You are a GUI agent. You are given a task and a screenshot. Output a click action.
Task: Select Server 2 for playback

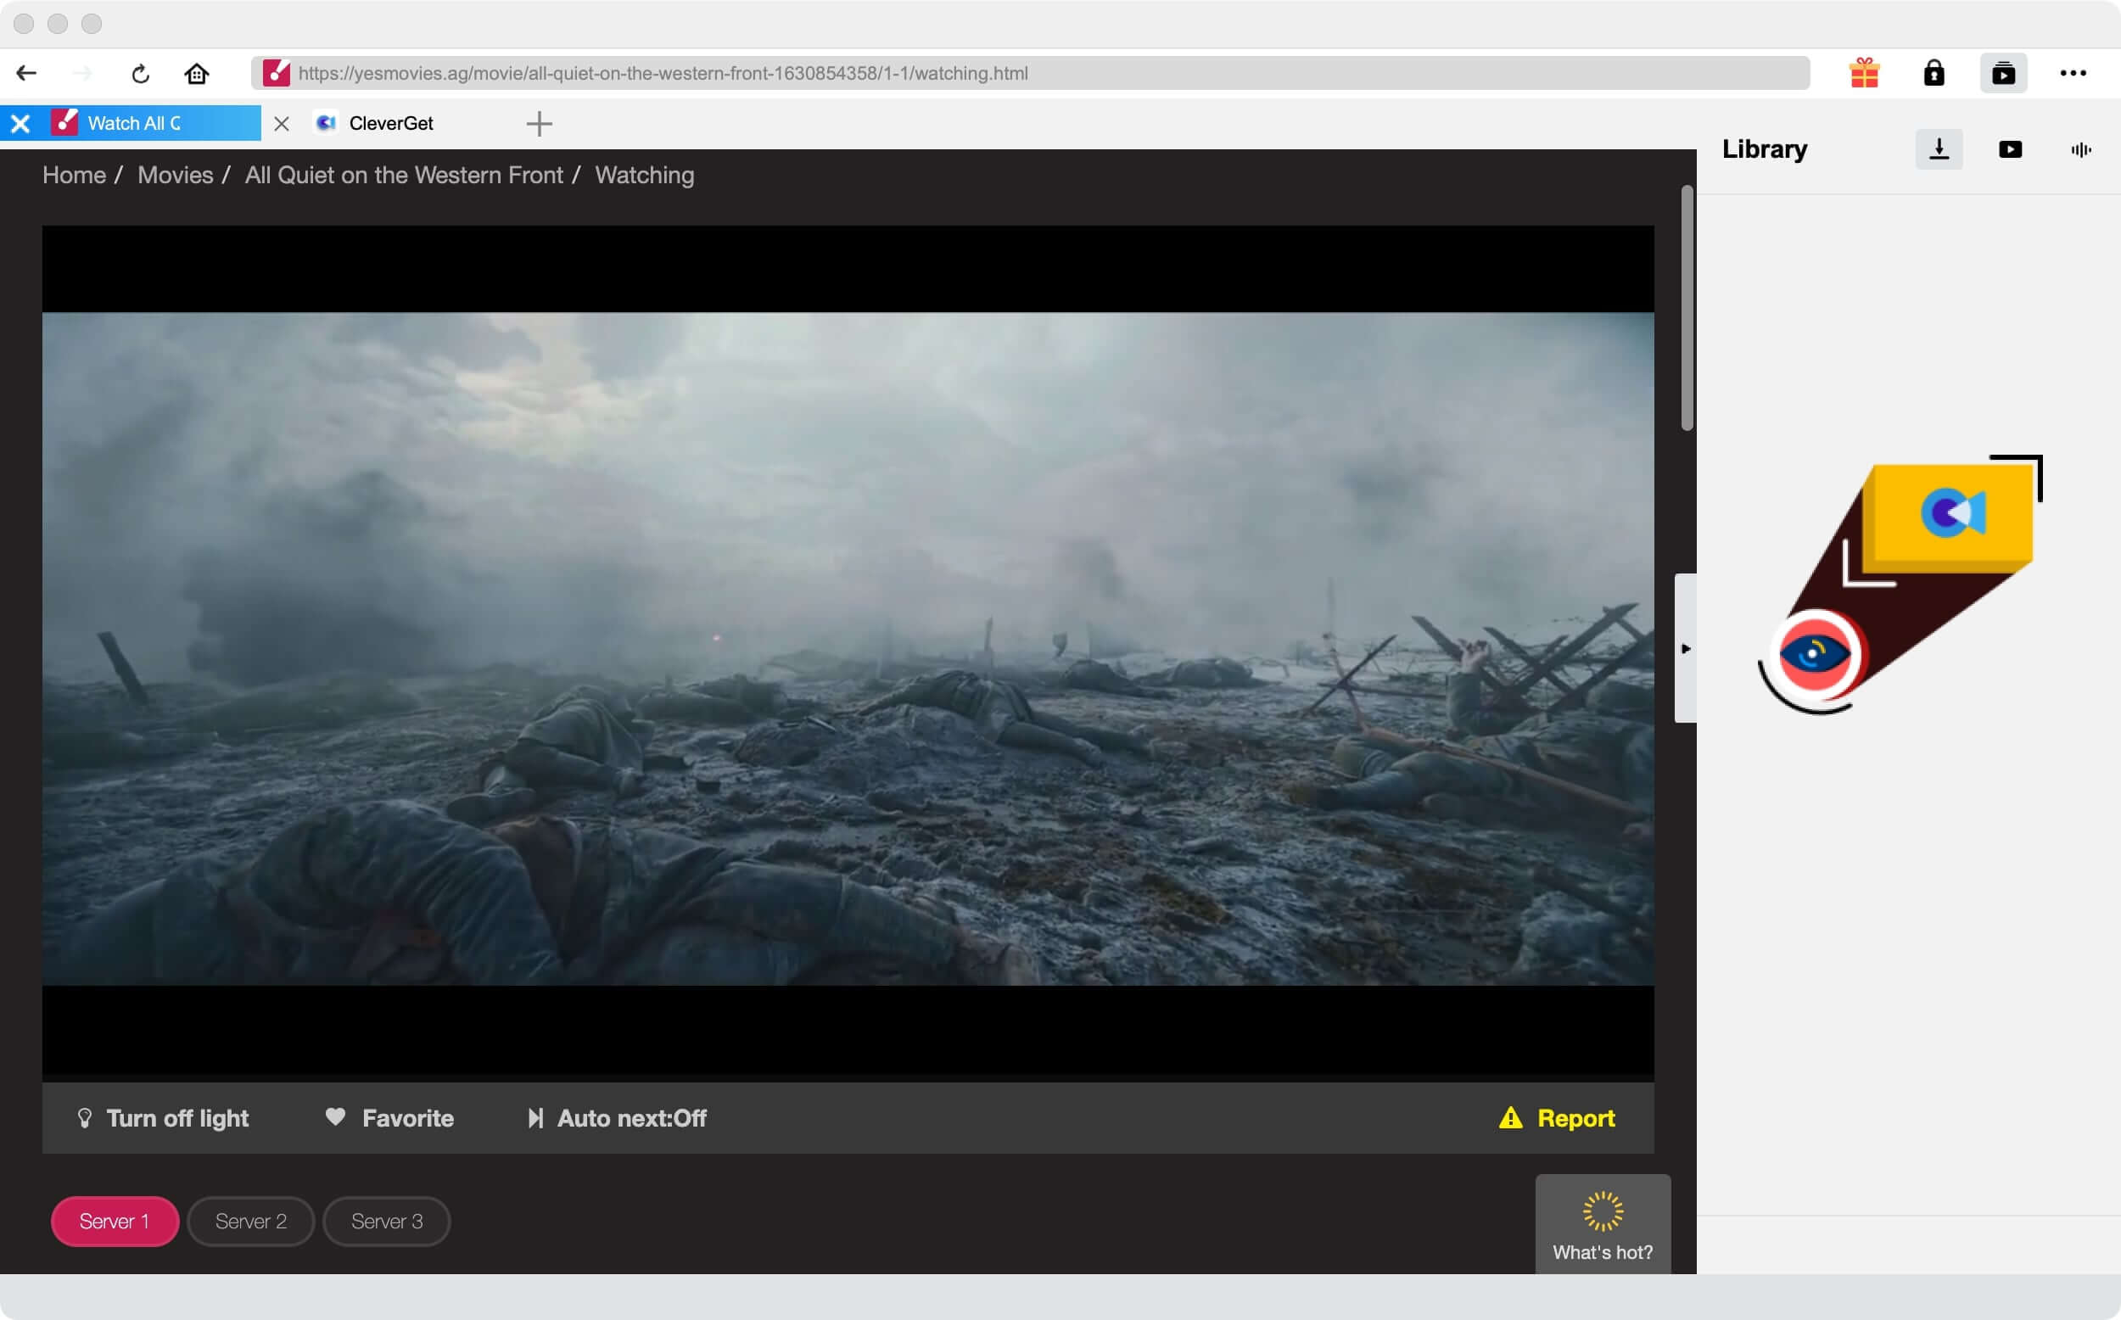coord(250,1222)
